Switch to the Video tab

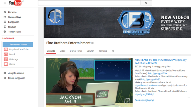pos(63,51)
